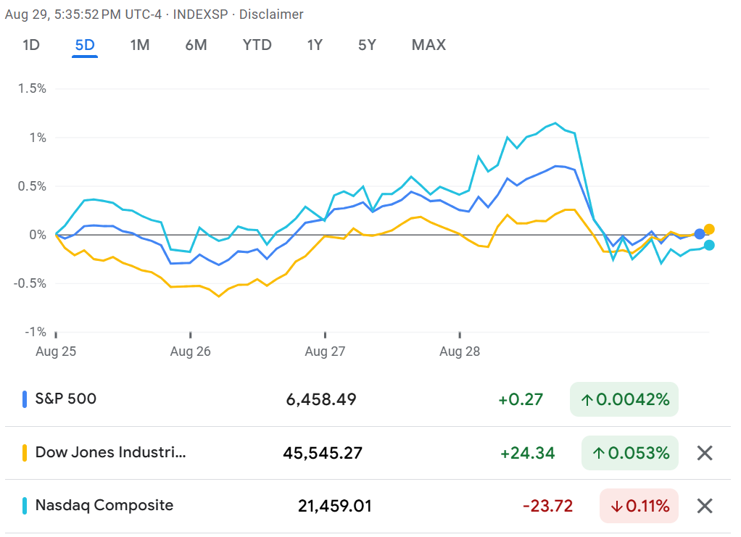741x537 pixels.
Task: Click the S&P 500 index name
Action: pyautogui.click(x=66, y=399)
